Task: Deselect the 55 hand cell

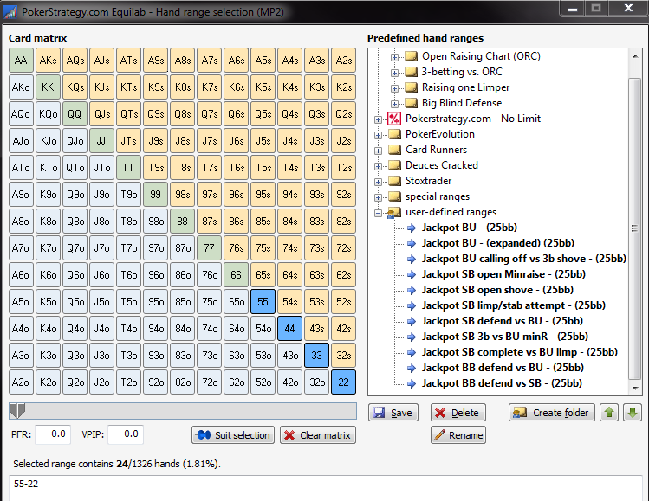Action: 263,302
